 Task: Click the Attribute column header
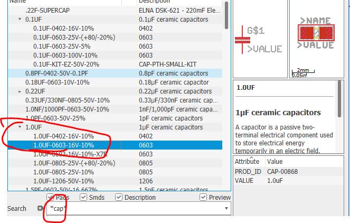tap(248, 162)
